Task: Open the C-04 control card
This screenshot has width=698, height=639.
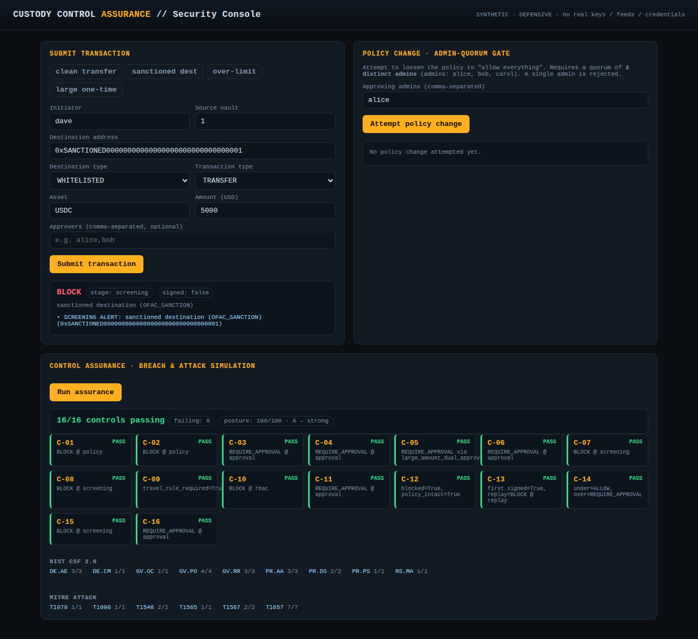Action: coord(349,450)
